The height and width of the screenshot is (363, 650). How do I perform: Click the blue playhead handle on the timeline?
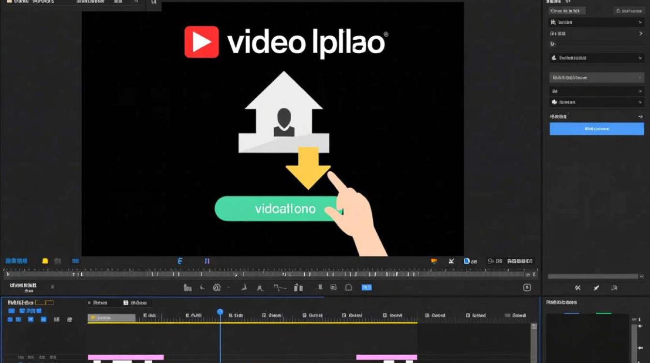click(x=220, y=312)
